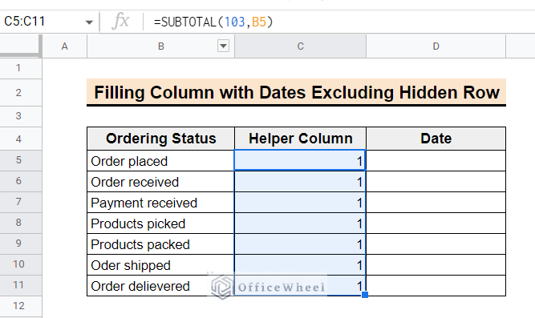Viewport: 535px width, 318px height.
Task: Select the 'Order received' cell
Action: coord(160,181)
